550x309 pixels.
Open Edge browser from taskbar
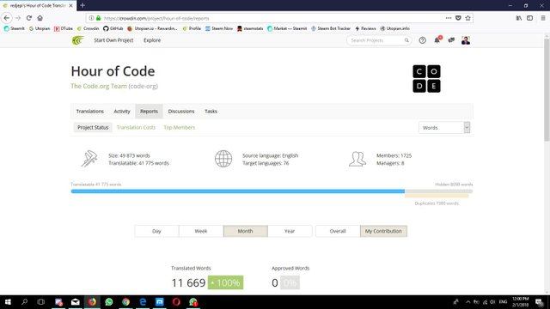(143, 301)
